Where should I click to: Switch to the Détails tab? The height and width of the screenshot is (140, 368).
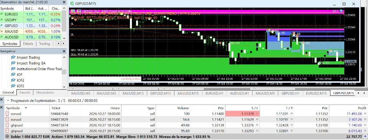(28, 44)
